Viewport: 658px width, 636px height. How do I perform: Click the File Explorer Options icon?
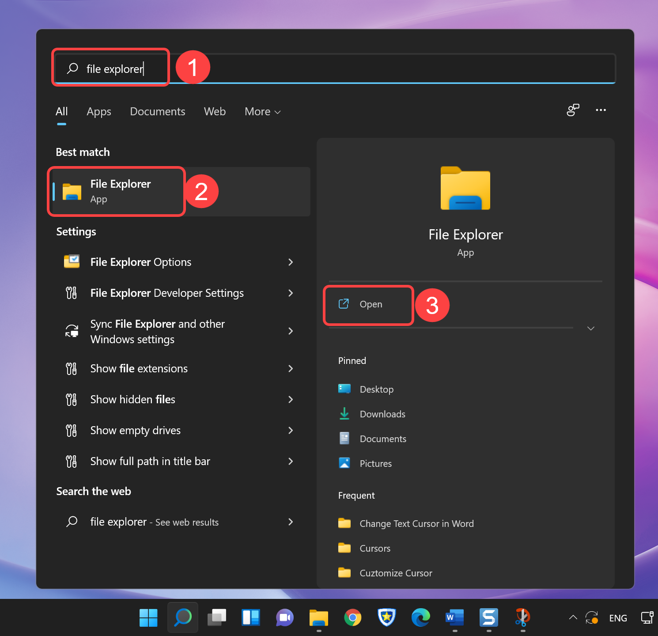(72, 261)
